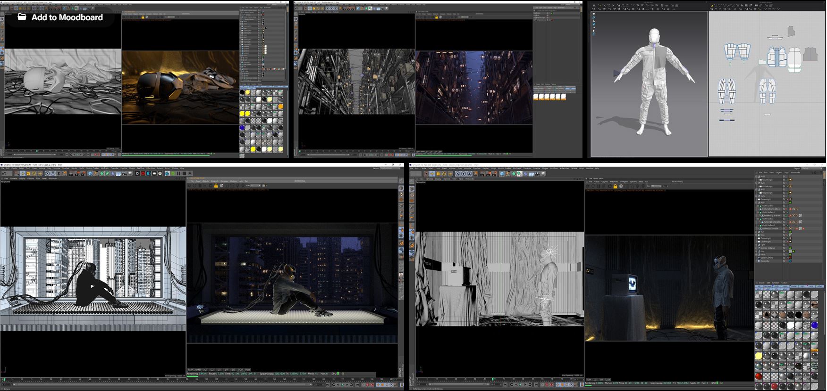Open the MoGraph menu in the lower-left Cinema 4D window
827x391 pixels.
[x=105, y=168]
